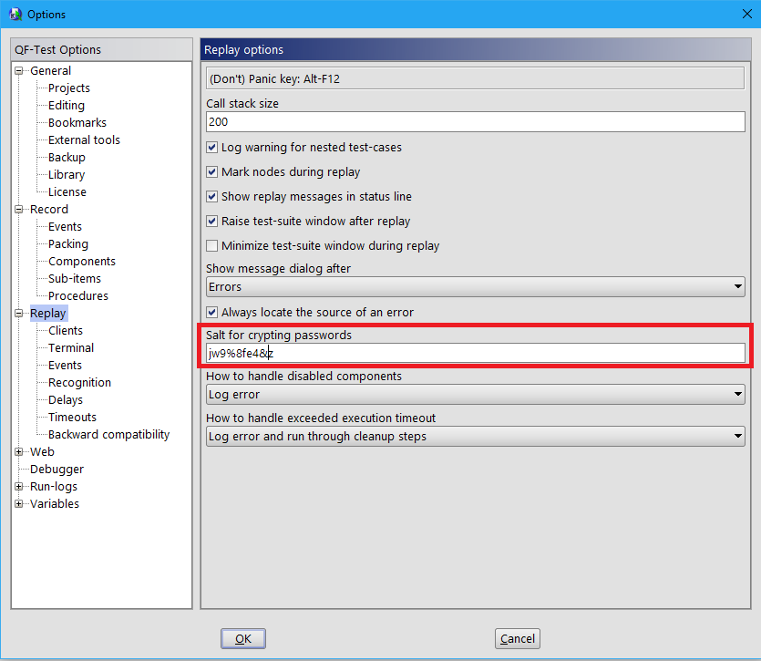Select Packing under Record

tap(68, 244)
